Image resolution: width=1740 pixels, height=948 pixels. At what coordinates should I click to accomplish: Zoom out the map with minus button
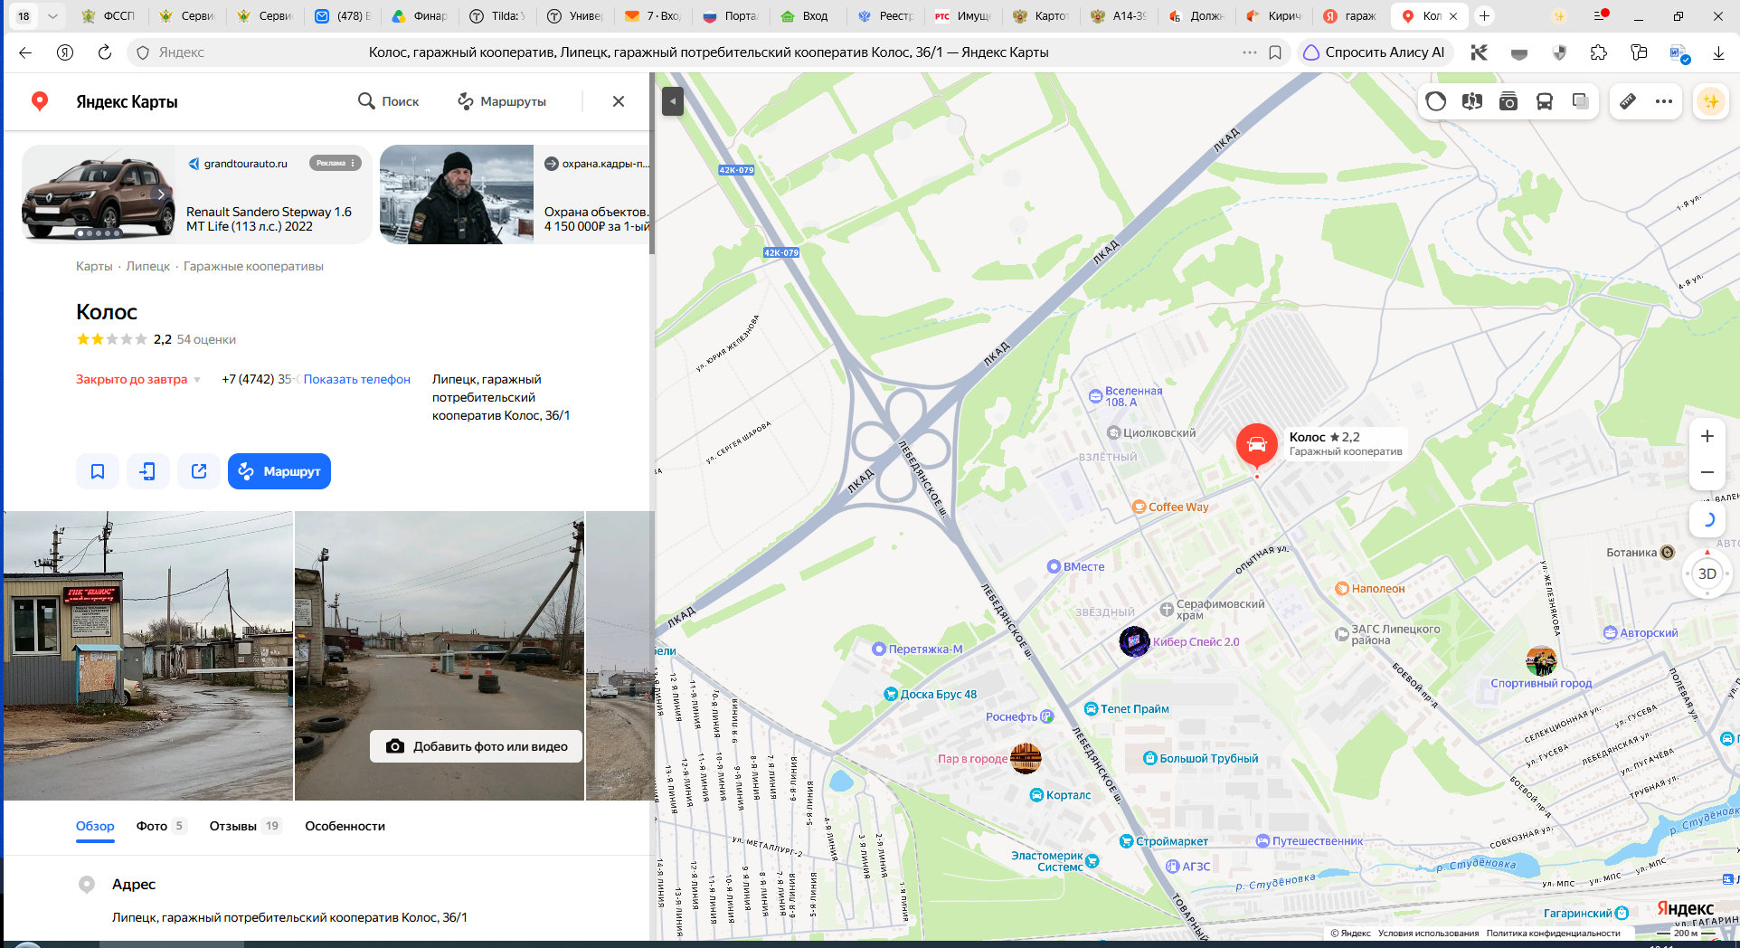[1707, 472]
